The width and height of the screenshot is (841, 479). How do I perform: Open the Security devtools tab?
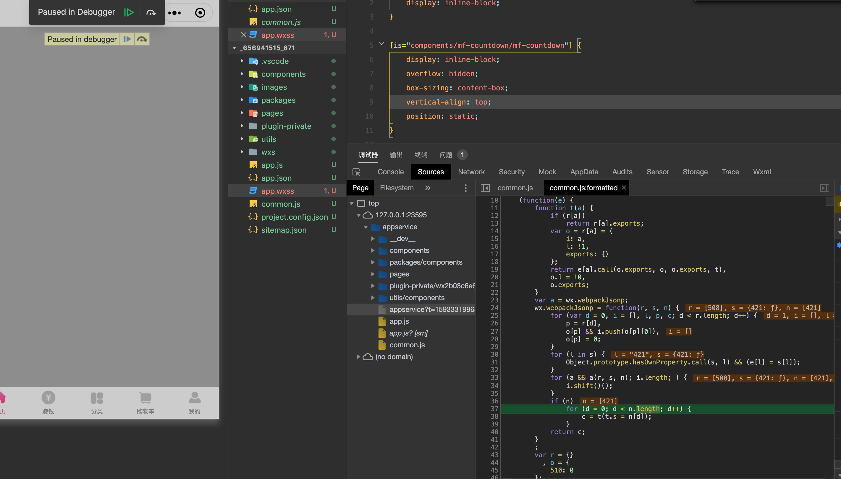[x=511, y=172]
